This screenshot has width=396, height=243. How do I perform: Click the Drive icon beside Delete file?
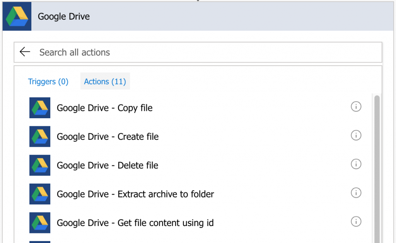click(40, 165)
